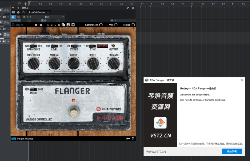Flip the SYNC off switch
This screenshot has width=250, height=161.
pos(92,46)
